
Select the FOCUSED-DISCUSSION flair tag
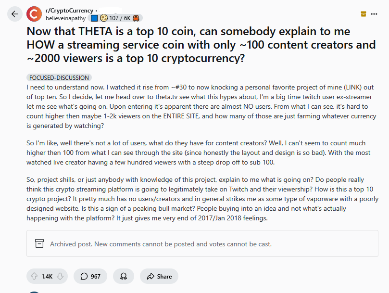[x=59, y=78]
